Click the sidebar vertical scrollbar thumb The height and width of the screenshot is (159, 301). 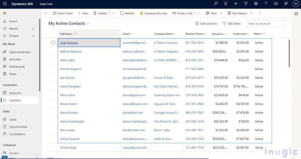40,55
